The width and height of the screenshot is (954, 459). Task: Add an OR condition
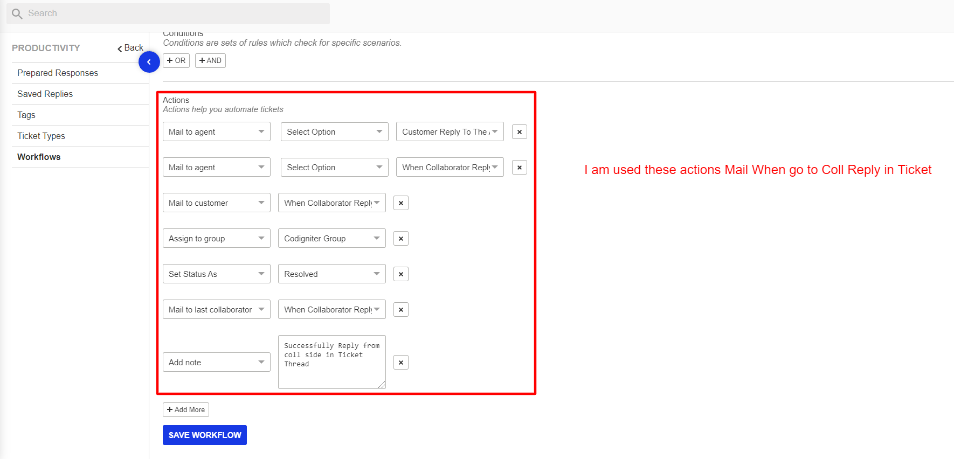click(x=176, y=61)
